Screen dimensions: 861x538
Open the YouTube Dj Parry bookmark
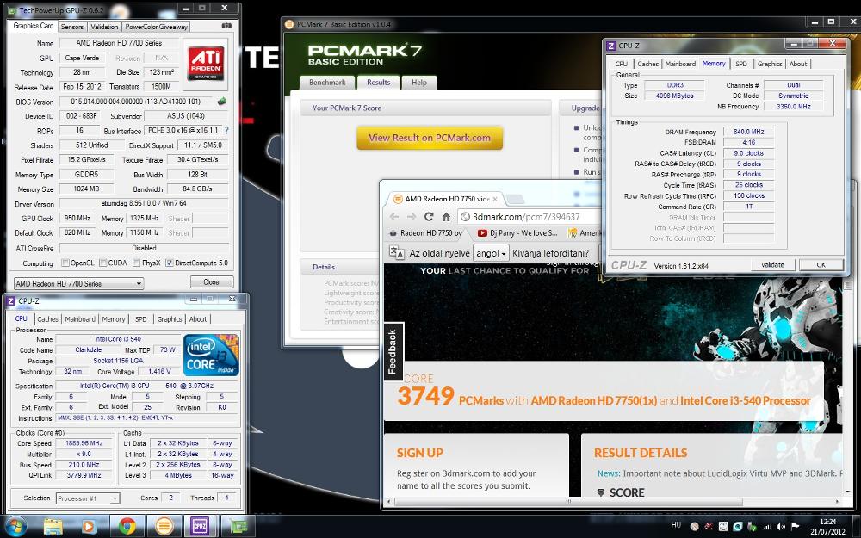(517, 232)
